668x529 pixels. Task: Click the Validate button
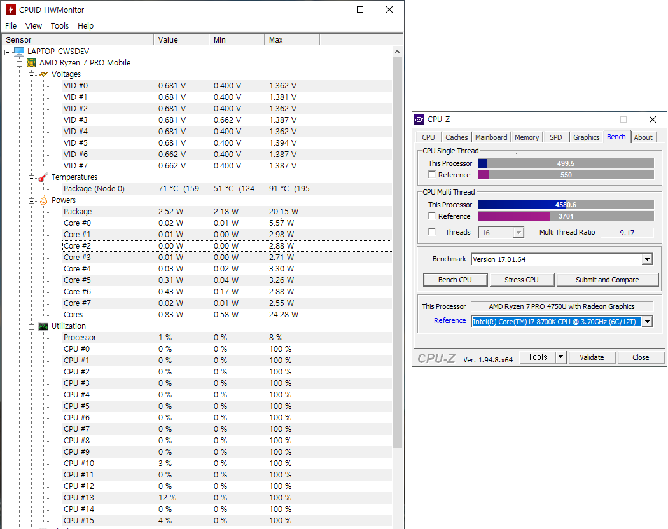coord(592,357)
